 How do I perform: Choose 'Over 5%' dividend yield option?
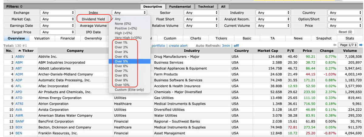121,61
